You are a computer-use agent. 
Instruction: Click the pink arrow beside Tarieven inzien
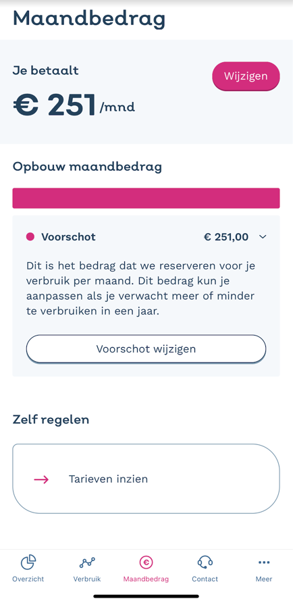pyautogui.click(x=41, y=479)
